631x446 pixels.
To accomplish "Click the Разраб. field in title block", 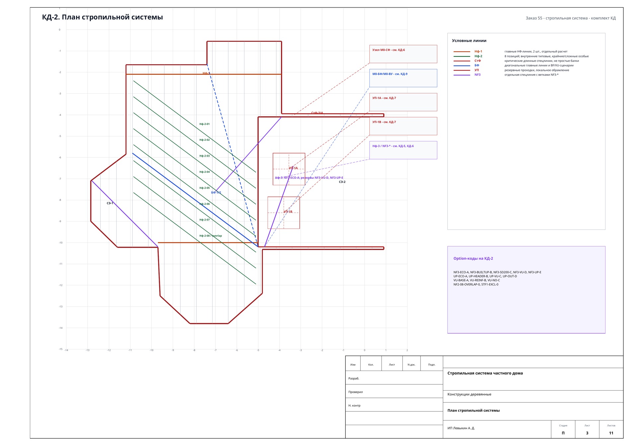I will click(394, 378).
